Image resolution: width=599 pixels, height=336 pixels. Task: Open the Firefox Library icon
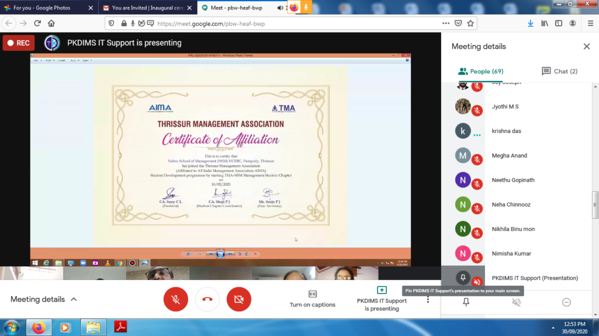[545, 23]
